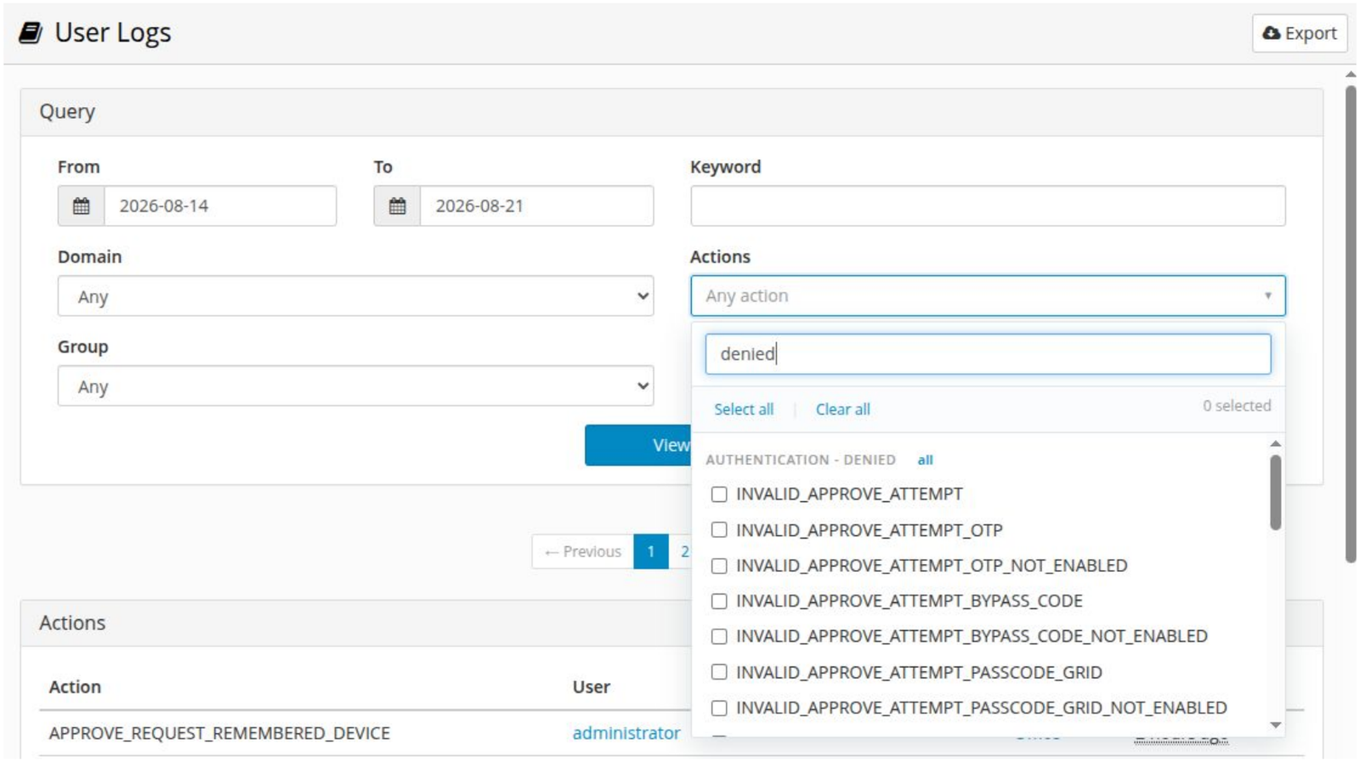Viewport: 1360px width, 762px height.
Task: Select all Authentication - Denied actions
Action: [925, 460]
